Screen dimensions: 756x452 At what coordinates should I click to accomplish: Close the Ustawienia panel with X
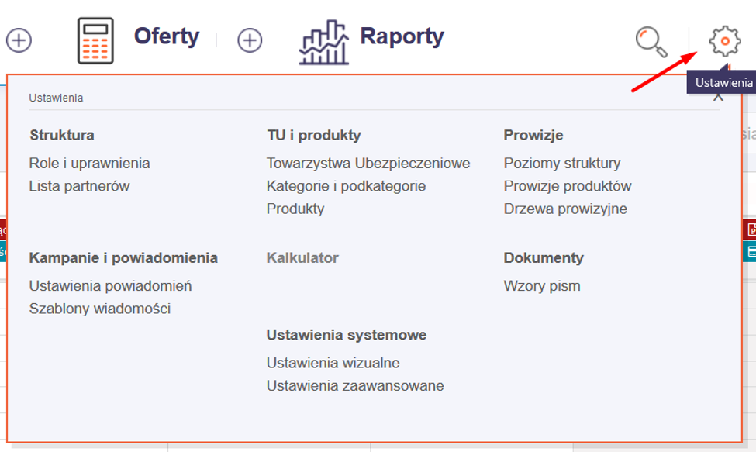click(x=719, y=96)
